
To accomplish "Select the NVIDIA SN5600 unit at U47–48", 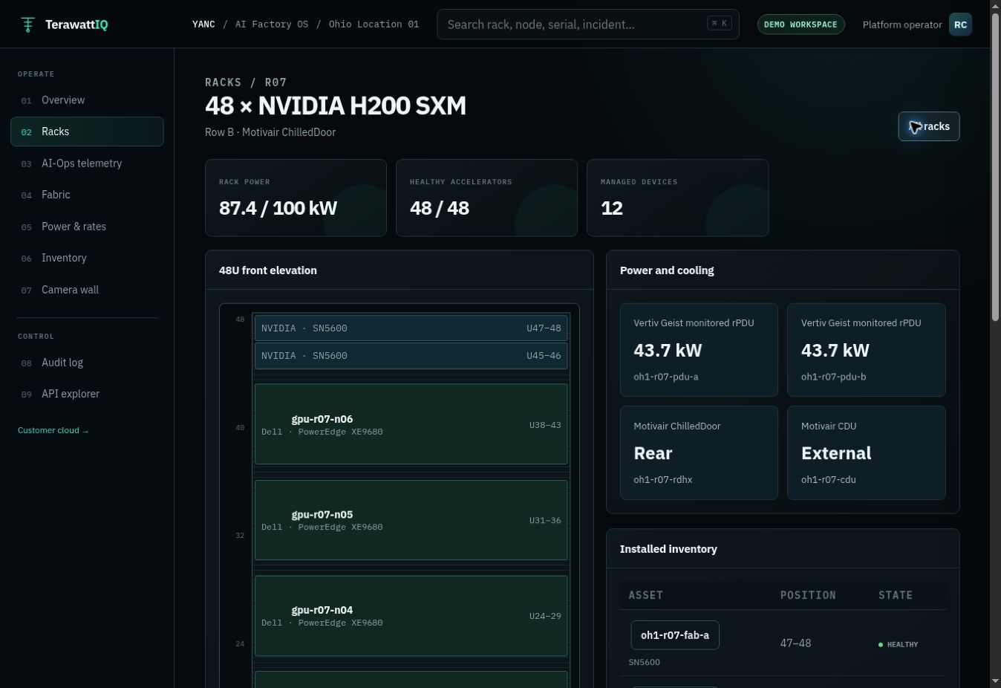I will (x=411, y=328).
